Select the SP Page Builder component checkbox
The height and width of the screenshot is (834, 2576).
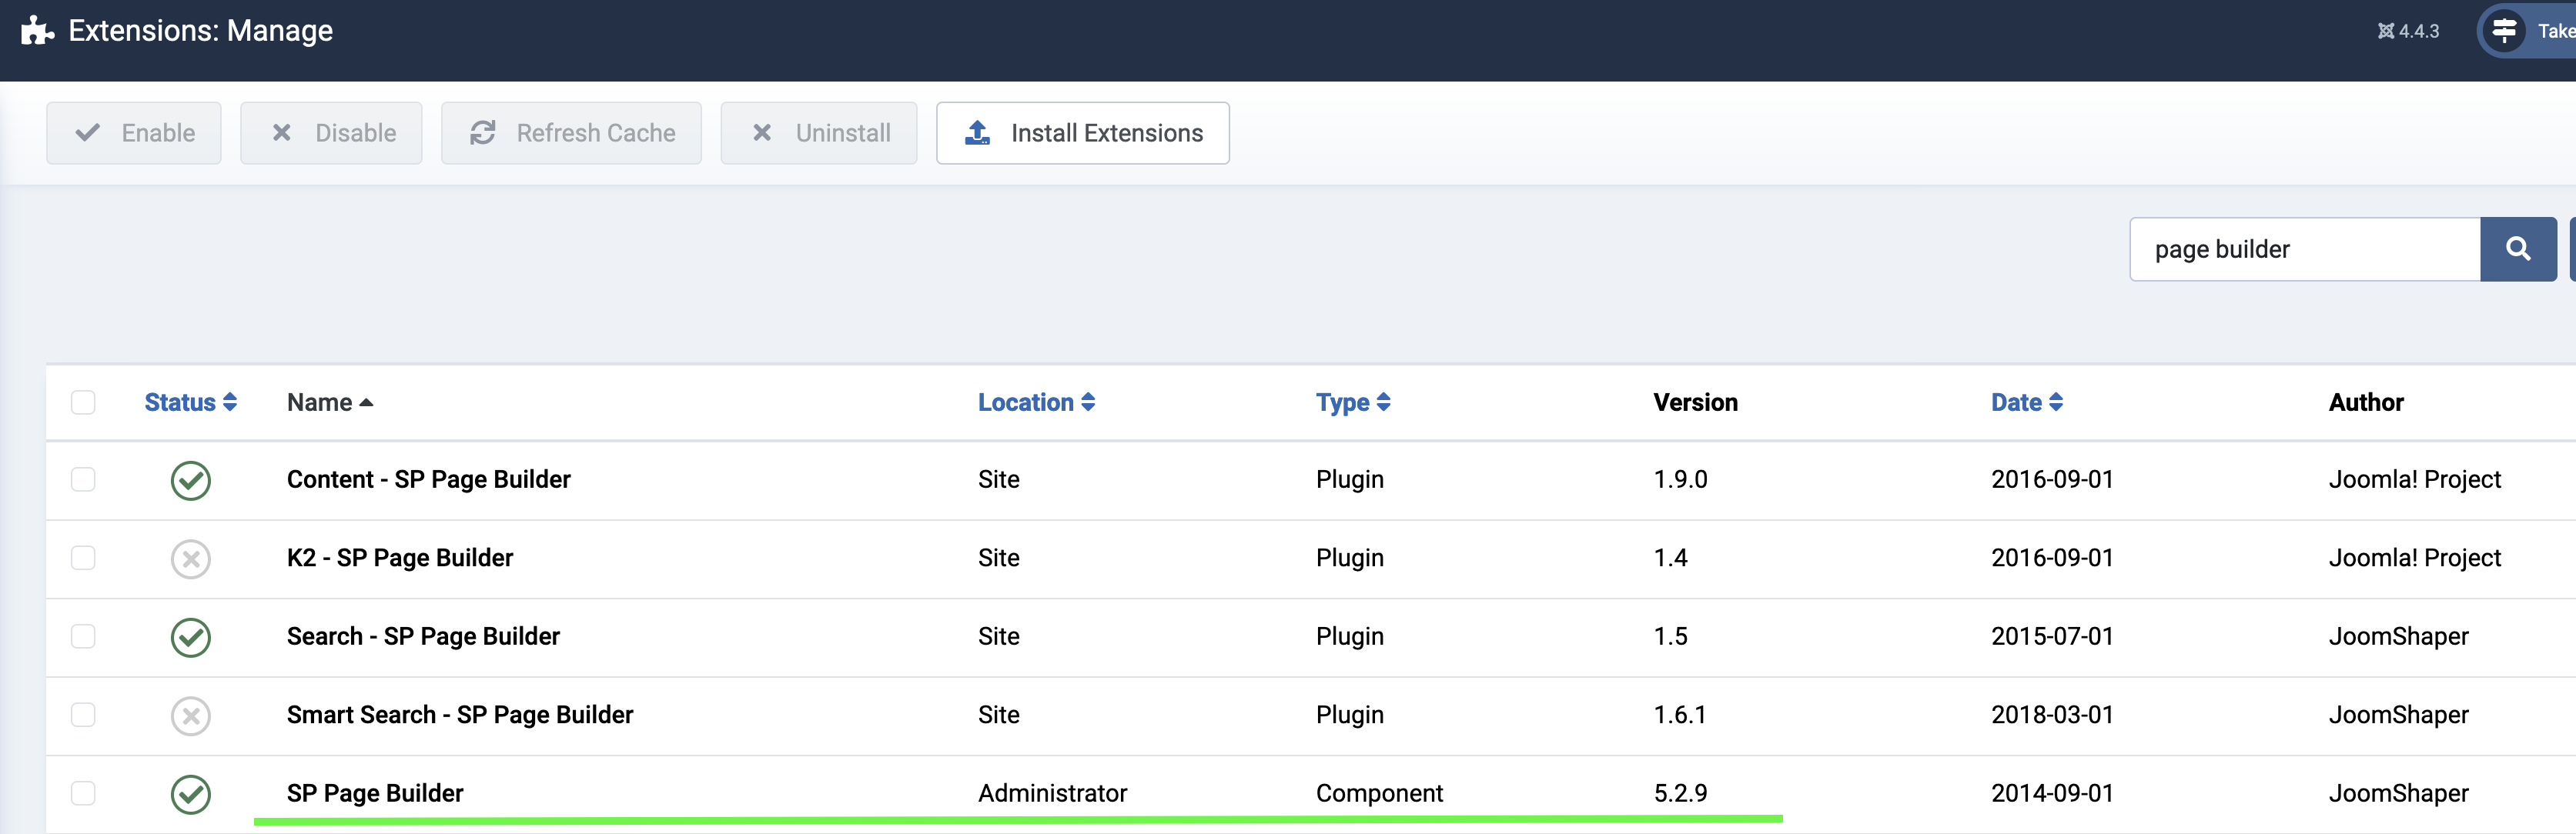click(83, 793)
